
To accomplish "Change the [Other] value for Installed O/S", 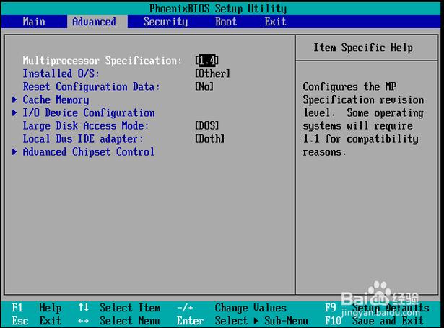I will click(213, 74).
